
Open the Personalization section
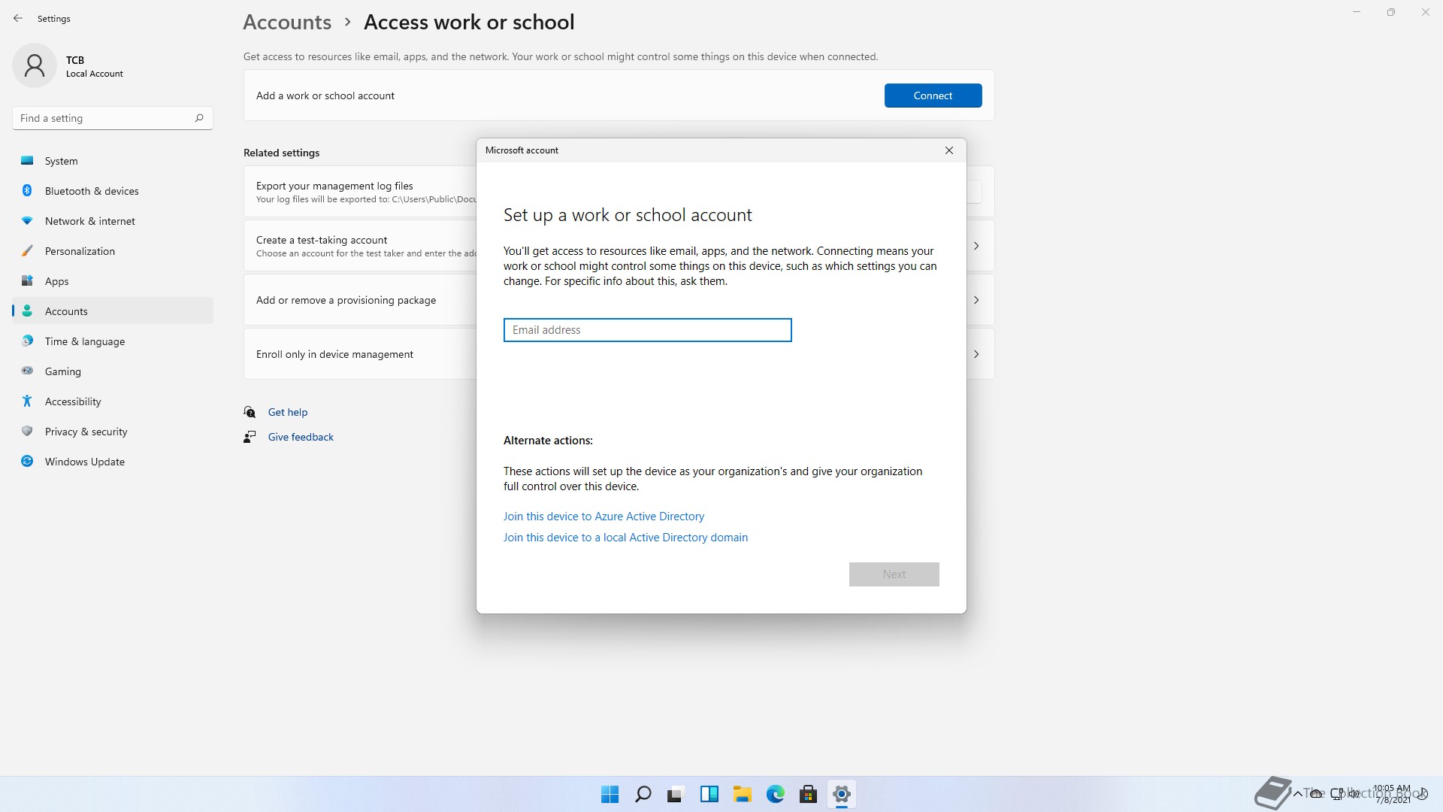coord(113,251)
